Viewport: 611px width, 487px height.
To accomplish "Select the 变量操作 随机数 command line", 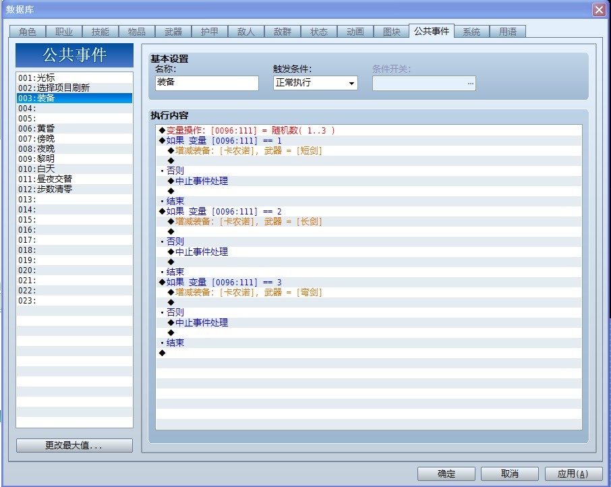I will (369, 130).
